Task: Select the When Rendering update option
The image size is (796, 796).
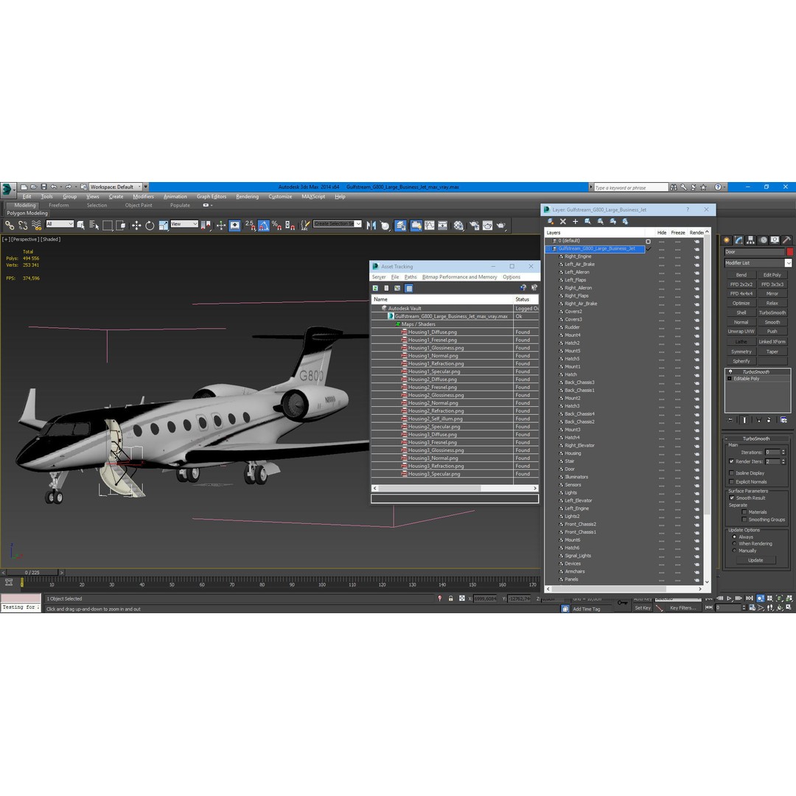Action: [734, 544]
